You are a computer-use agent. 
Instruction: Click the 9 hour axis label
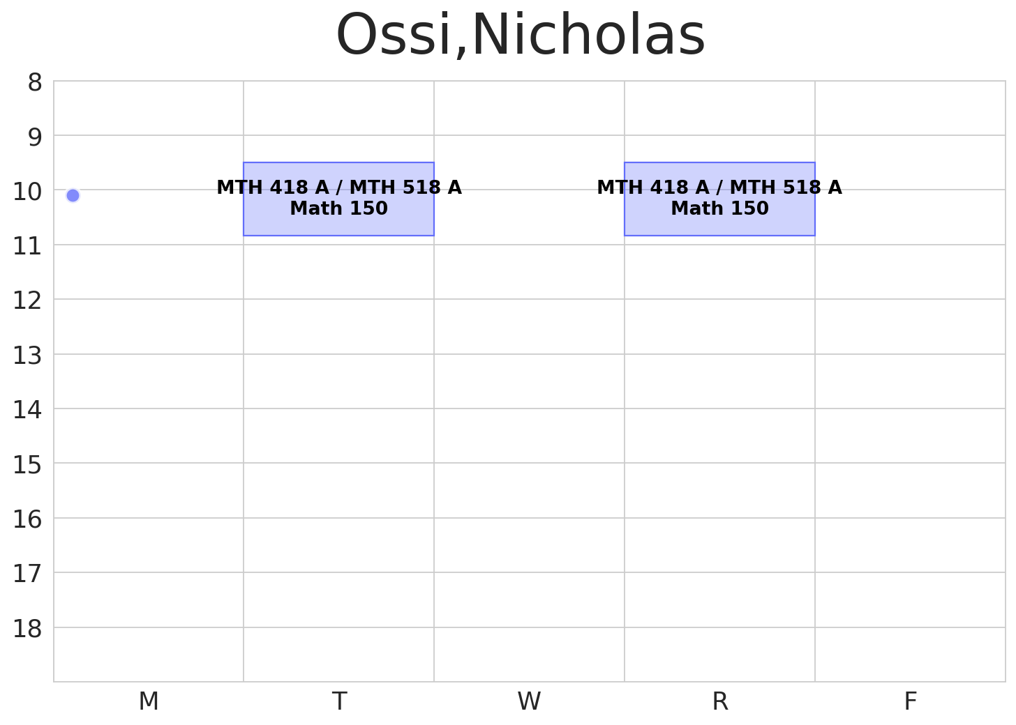pyautogui.click(x=35, y=137)
